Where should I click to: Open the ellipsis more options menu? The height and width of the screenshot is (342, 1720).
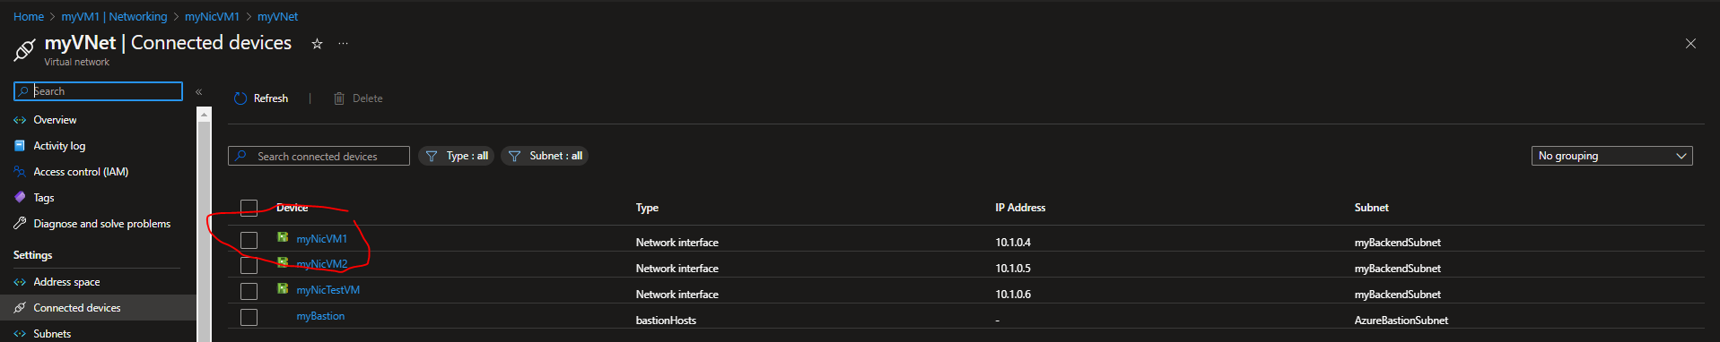pos(343,44)
